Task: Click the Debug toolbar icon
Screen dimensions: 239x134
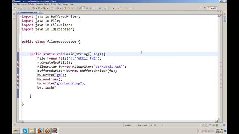Action: 34,8
